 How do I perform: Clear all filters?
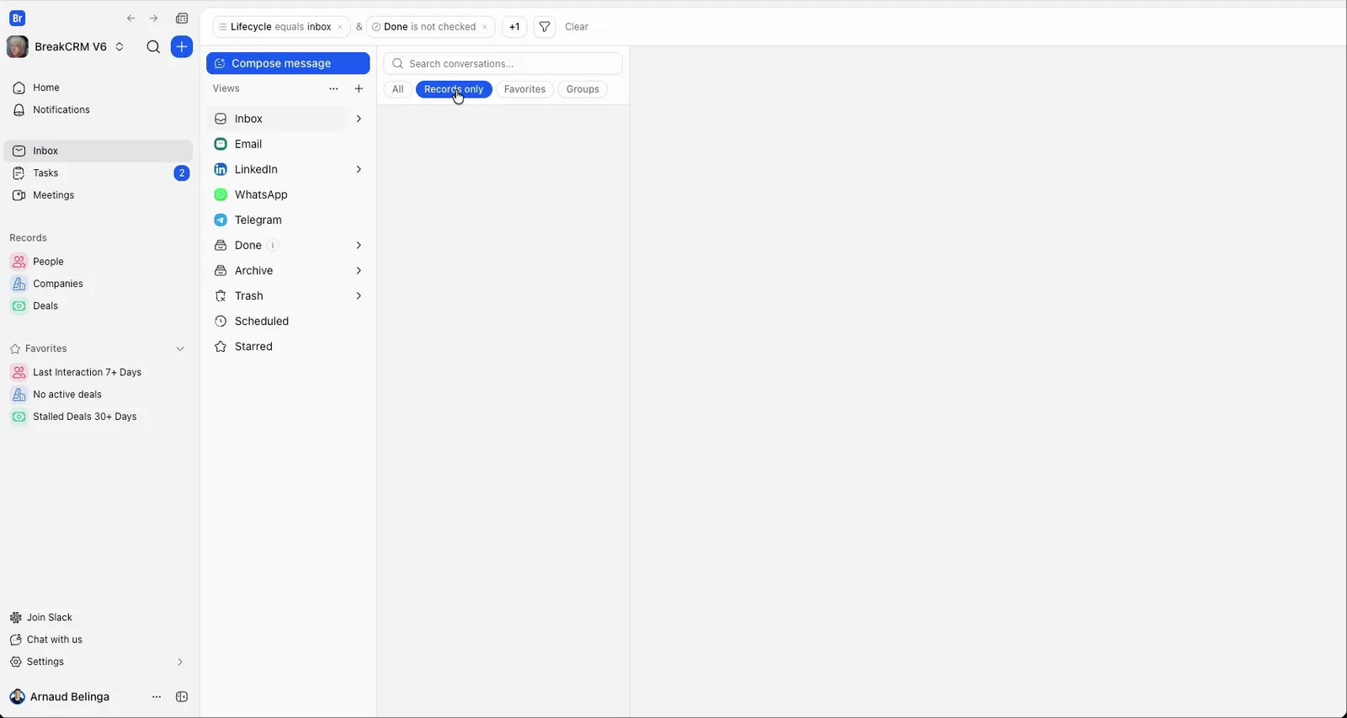577,27
